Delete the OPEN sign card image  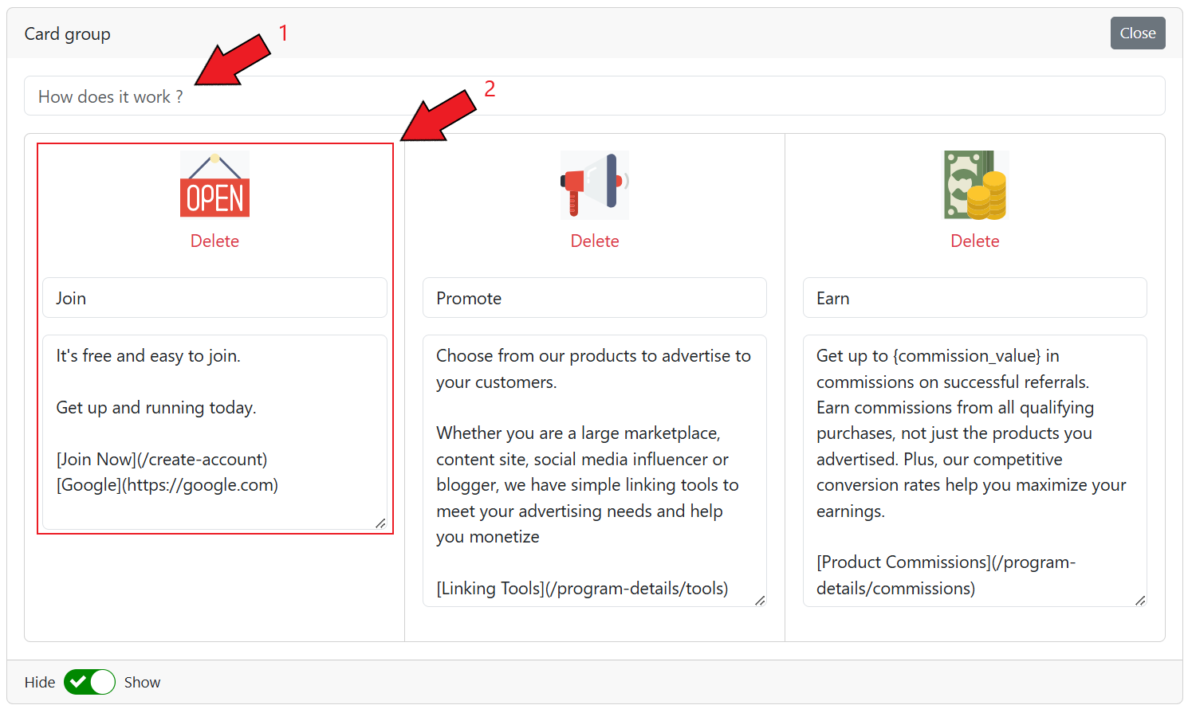(x=214, y=241)
